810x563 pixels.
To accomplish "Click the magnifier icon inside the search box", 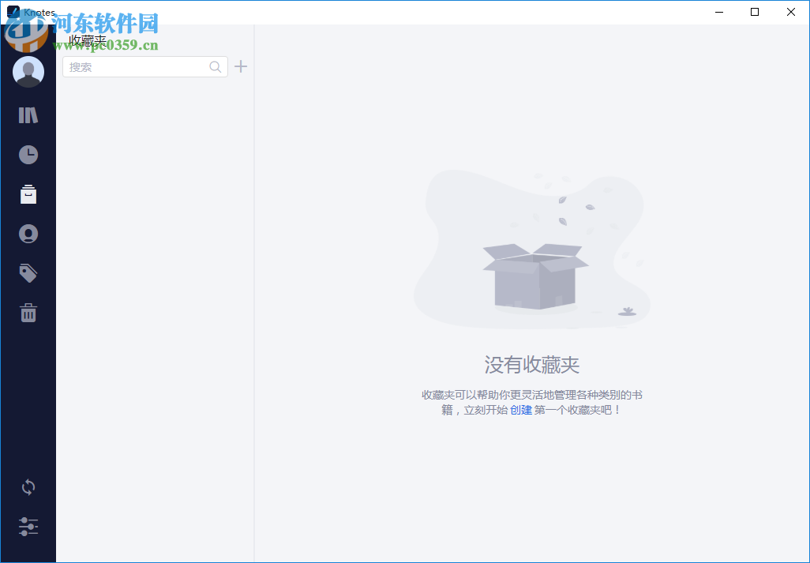I will point(215,66).
